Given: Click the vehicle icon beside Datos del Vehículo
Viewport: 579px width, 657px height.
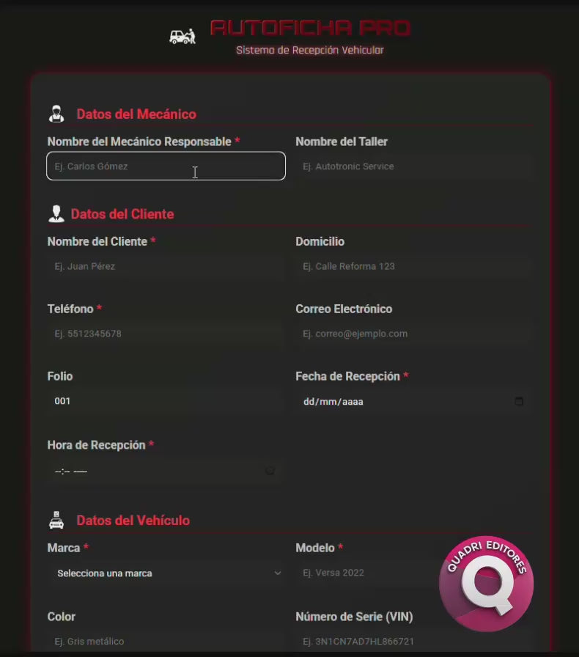Looking at the screenshot, I should coord(56,520).
